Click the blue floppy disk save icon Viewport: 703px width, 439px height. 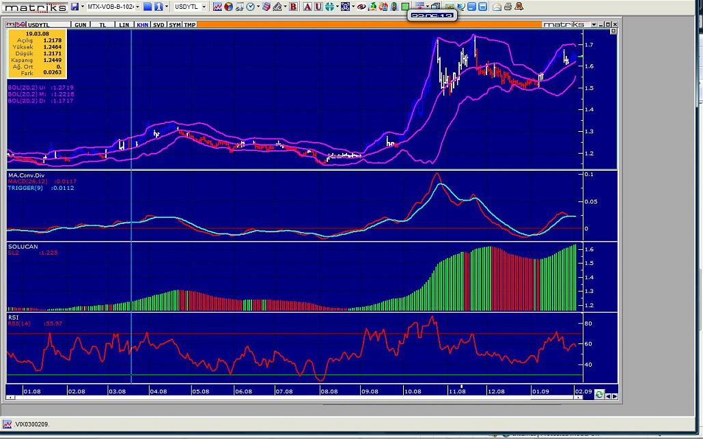[74, 7]
